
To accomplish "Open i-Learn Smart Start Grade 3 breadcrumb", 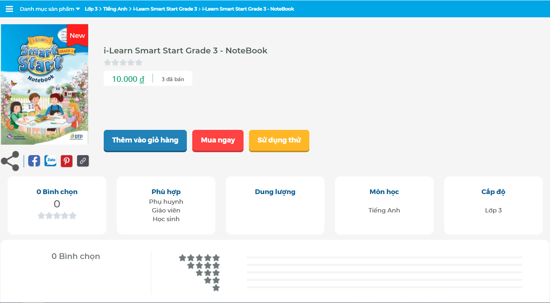I will point(165,9).
